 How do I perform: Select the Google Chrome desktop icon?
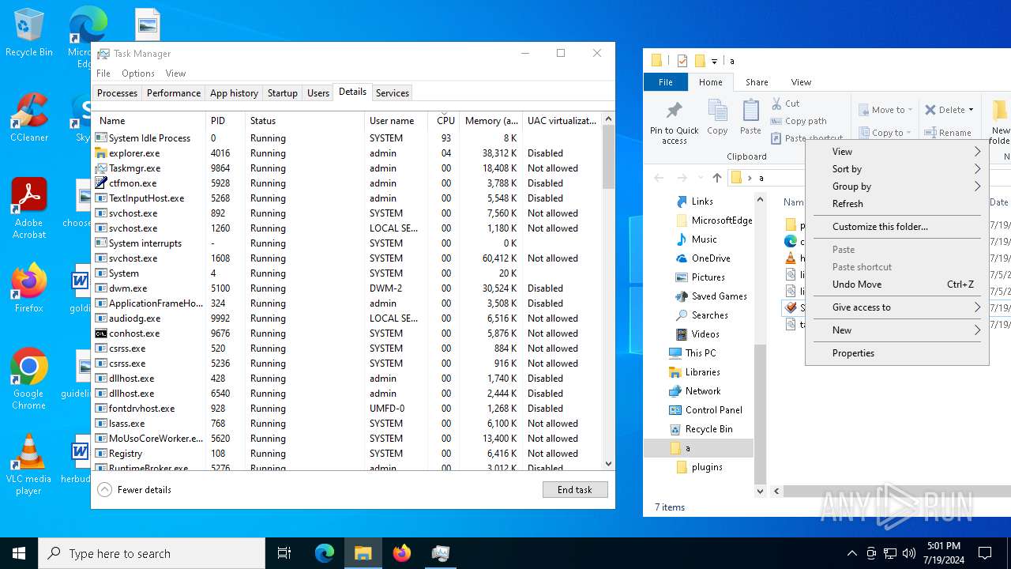point(28,379)
